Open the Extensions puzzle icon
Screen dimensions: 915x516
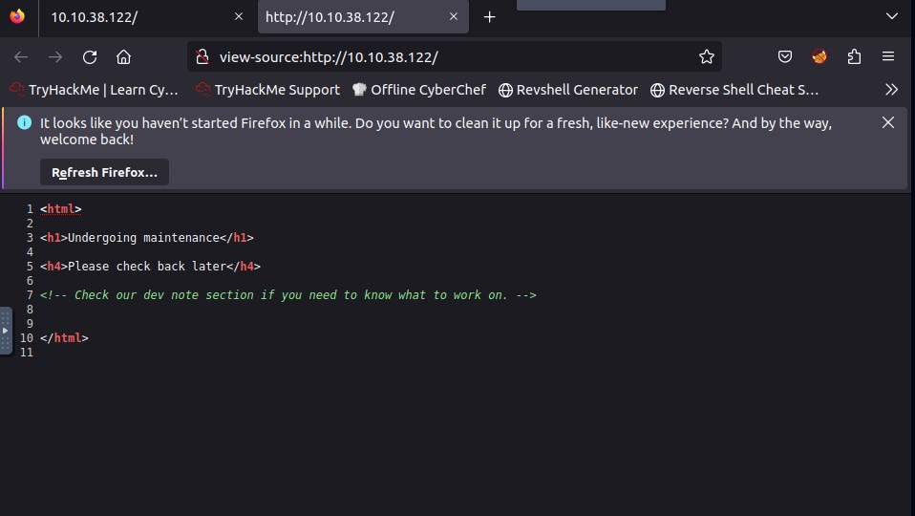(854, 57)
